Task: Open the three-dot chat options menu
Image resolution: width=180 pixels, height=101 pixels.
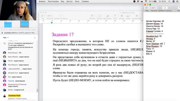Action: (35, 38)
